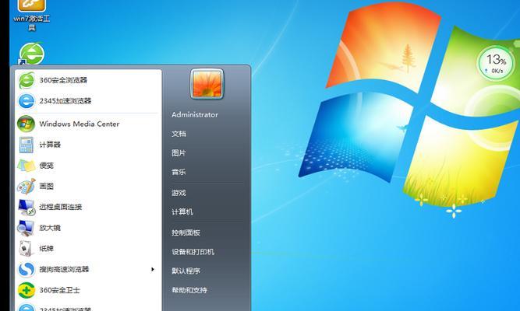Launch the 画图 paint icon
This screenshot has height=311, width=520.
coord(27,187)
